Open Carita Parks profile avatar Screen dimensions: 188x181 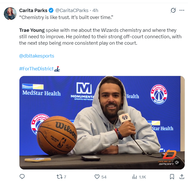pyautogui.click(x=10, y=13)
